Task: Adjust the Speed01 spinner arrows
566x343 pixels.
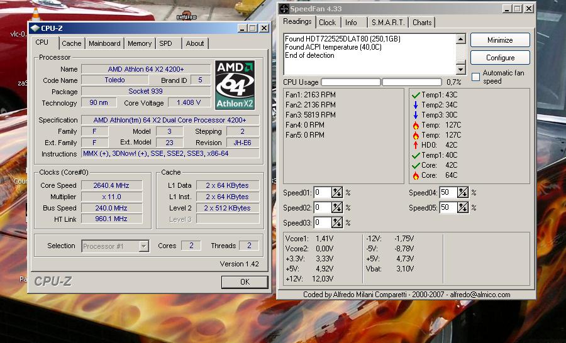Action: click(337, 193)
